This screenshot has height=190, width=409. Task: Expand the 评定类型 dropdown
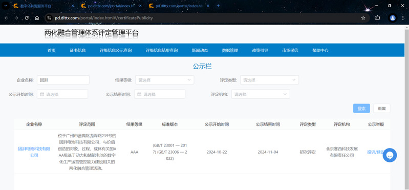(x=269, y=80)
